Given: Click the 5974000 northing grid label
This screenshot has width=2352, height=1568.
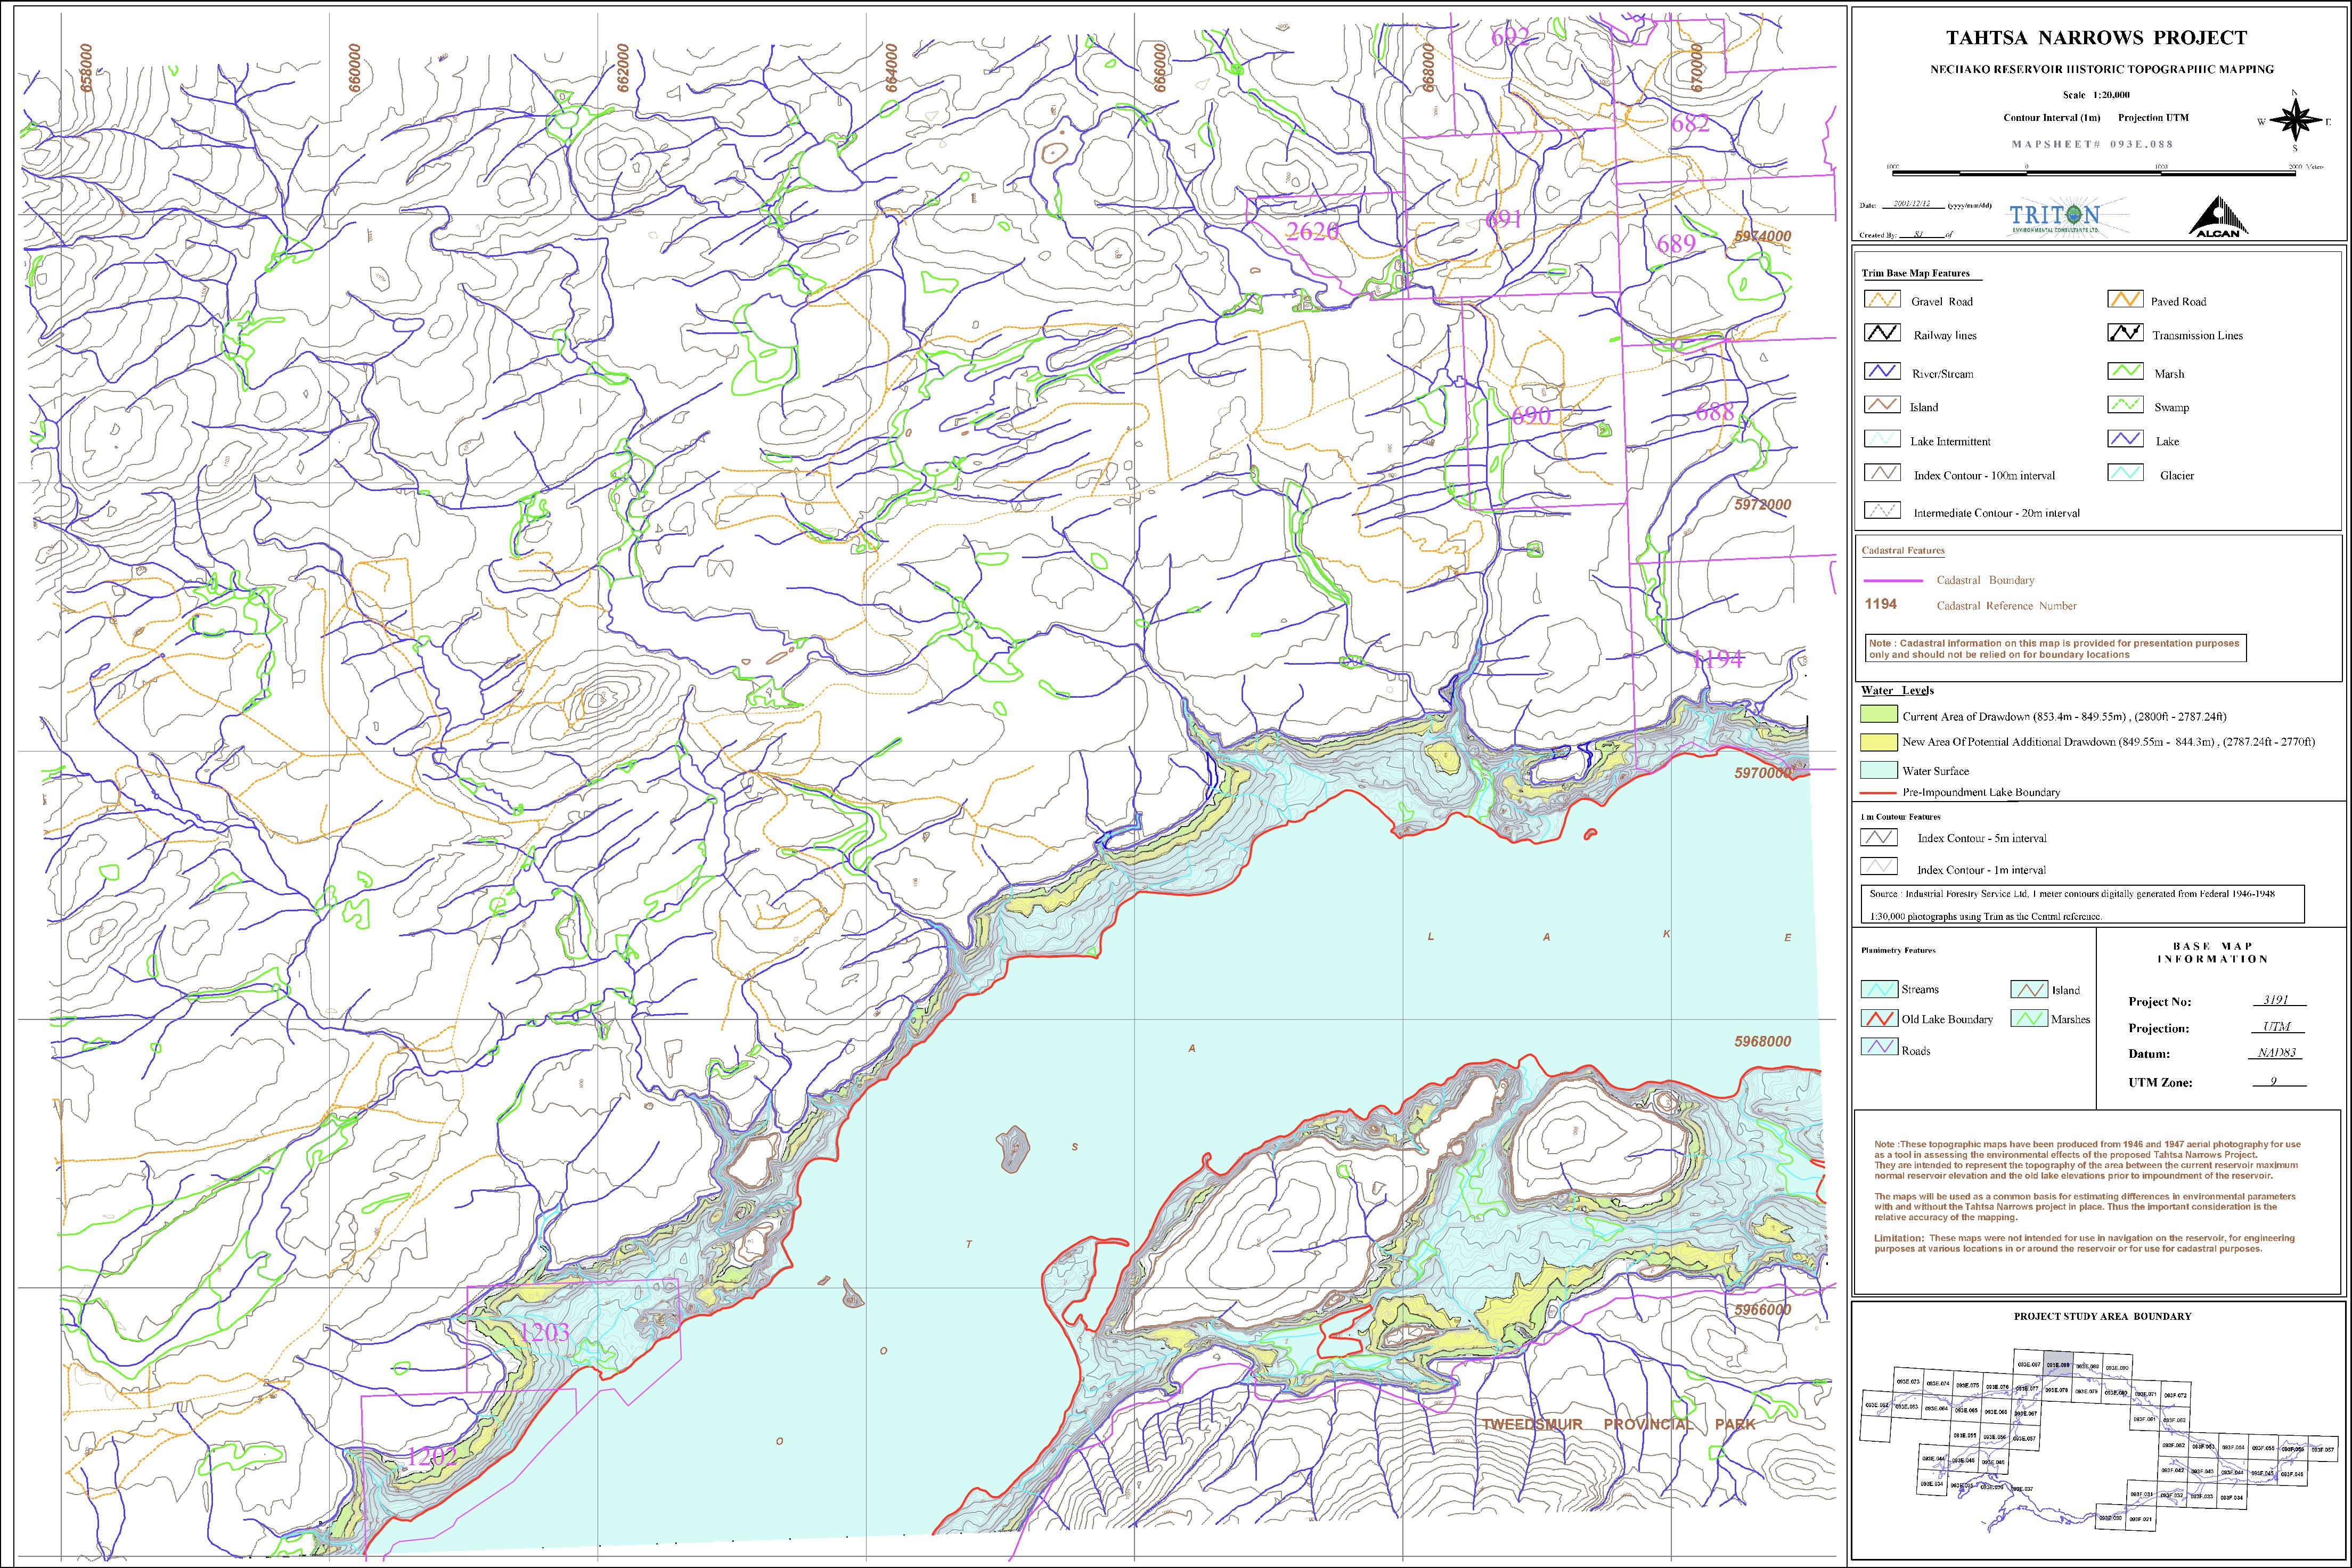Looking at the screenshot, I should pos(1762,237).
